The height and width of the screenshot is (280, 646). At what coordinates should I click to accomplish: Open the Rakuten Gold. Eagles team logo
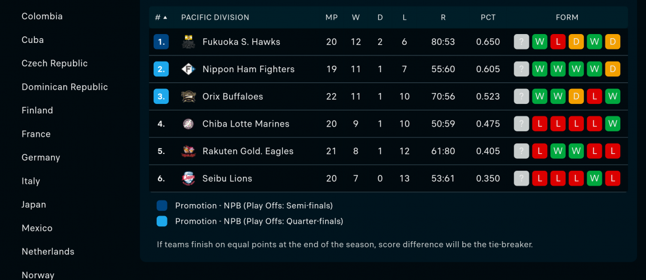click(x=188, y=151)
